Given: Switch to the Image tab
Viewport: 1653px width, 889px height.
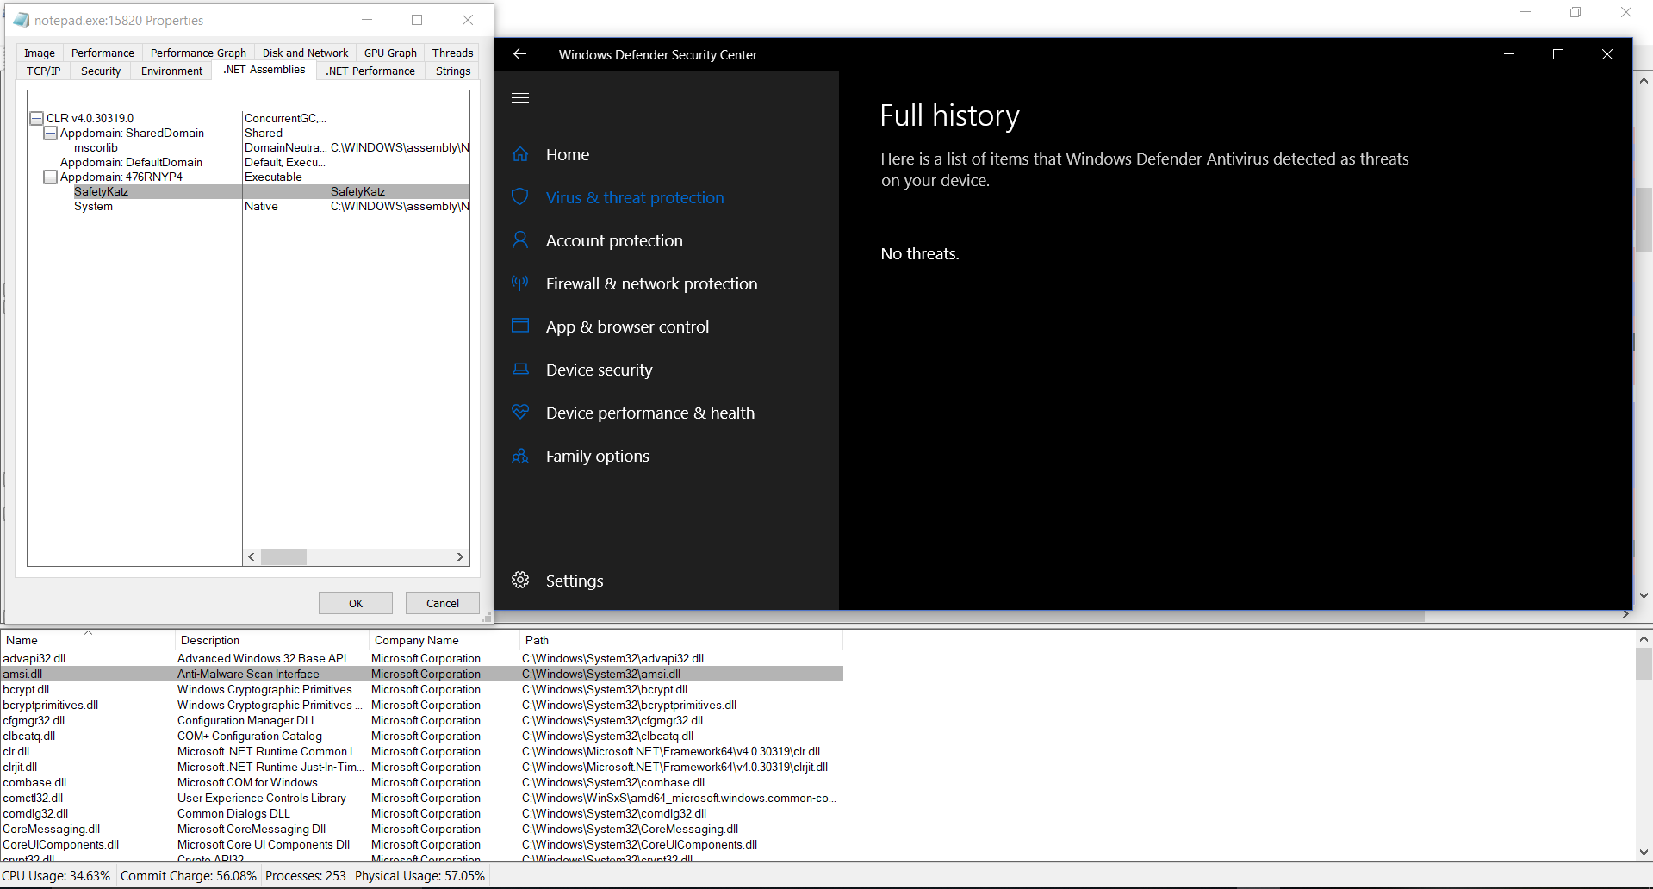Looking at the screenshot, I should click(x=40, y=53).
